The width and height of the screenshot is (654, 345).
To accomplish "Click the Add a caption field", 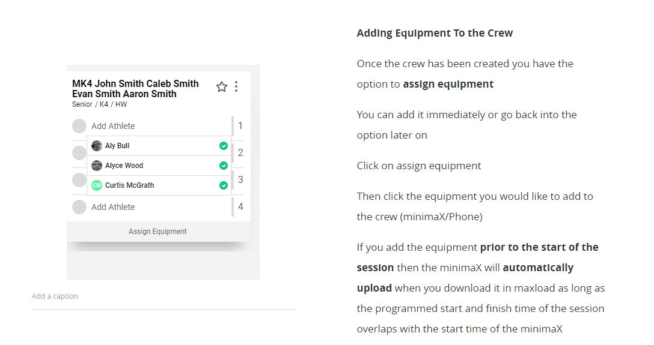I will [163, 296].
